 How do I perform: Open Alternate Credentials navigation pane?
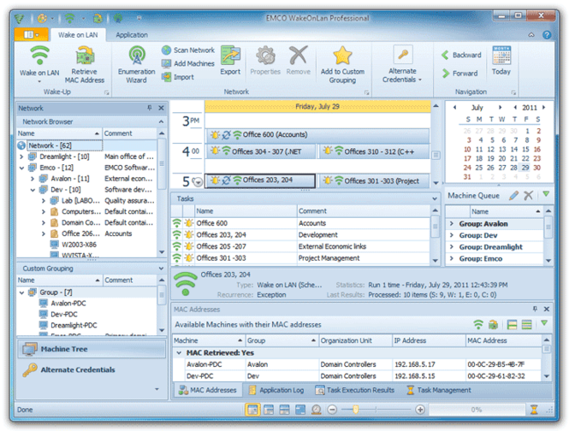(92, 370)
